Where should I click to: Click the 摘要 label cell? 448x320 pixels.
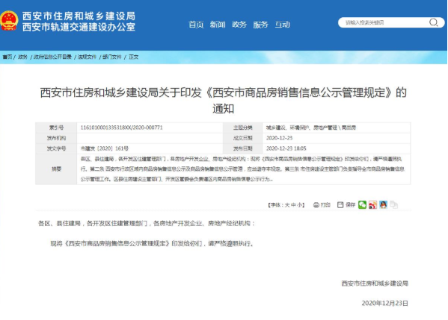56,169
